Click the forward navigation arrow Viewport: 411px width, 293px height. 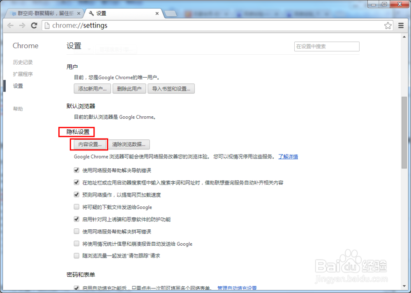[x=22, y=25]
